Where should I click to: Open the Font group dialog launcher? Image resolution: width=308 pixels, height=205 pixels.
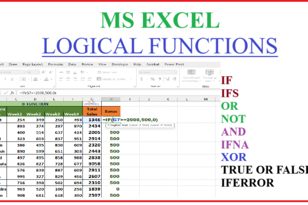click(x=53, y=86)
